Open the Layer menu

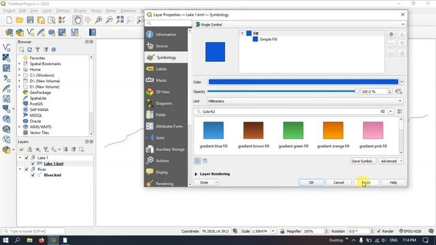47,11
